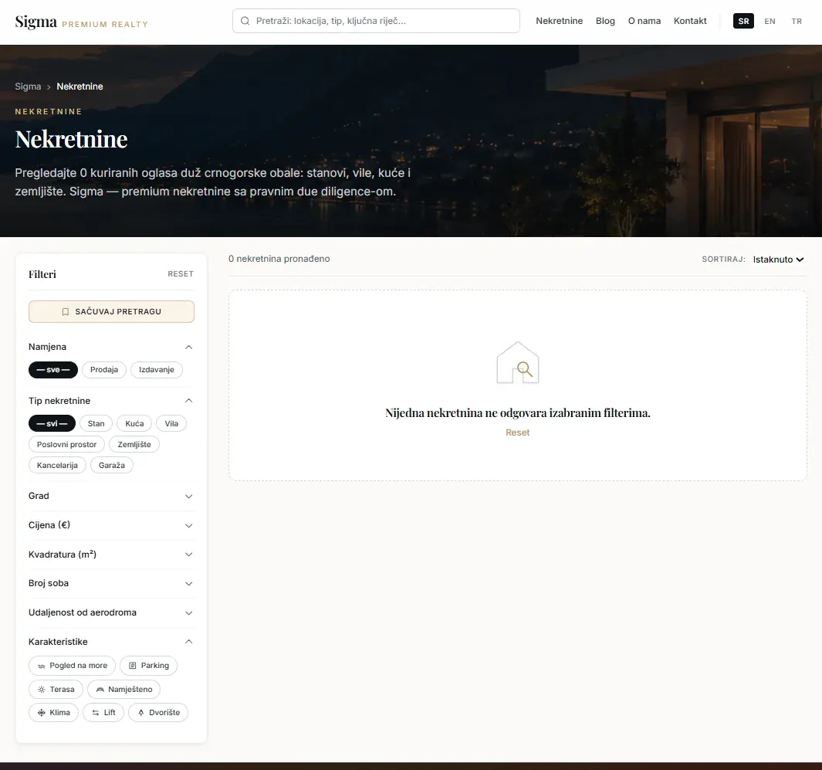This screenshot has width=822, height=770.
Task: Toggle the Klima feature filter
Action: pyautogui.click(x=53, y=712)
